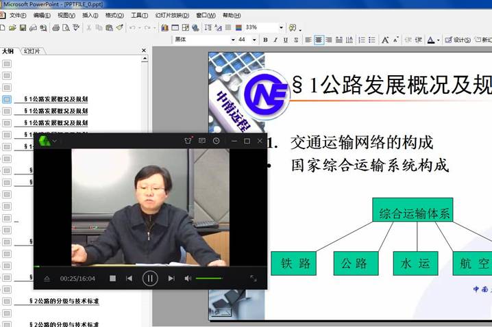Run the spelling check icon
492x327 pixels.
tap(76, 28)
